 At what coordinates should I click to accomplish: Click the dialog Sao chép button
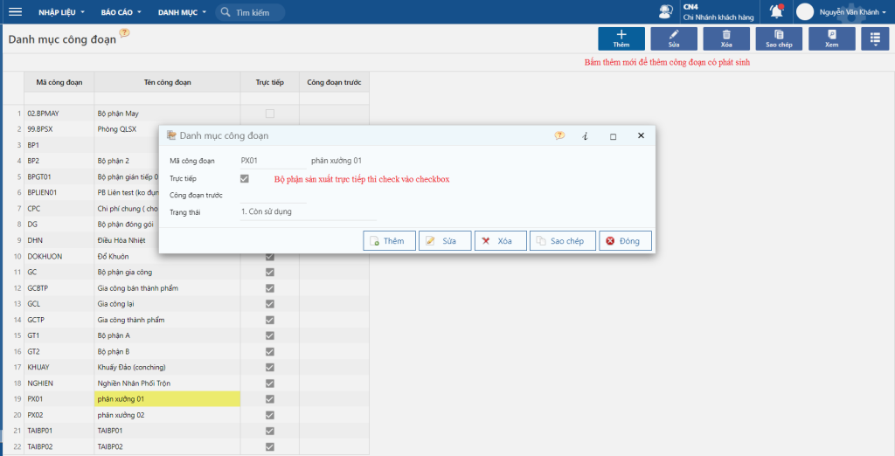pos(563,241)
